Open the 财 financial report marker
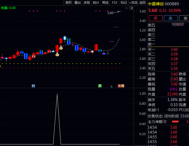The height and width of the screenshot is (146, 189). tap(33, 86)
